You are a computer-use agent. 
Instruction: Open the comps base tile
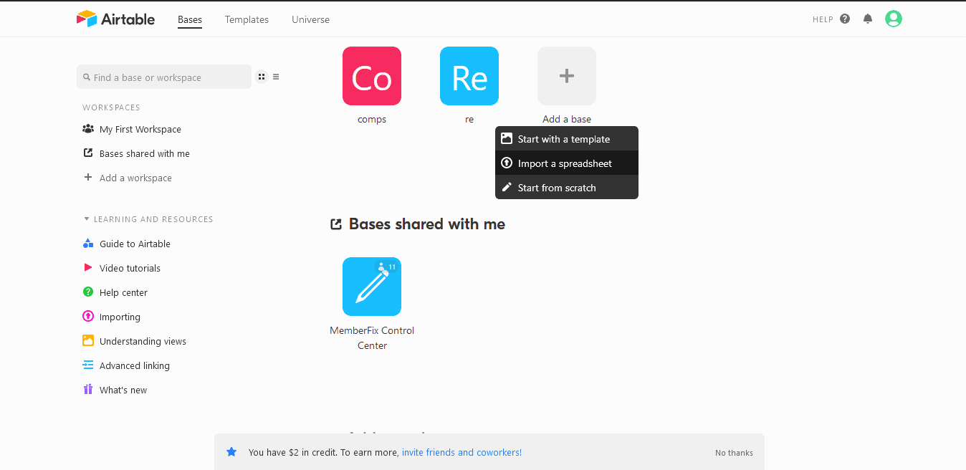tap(371, 76)
